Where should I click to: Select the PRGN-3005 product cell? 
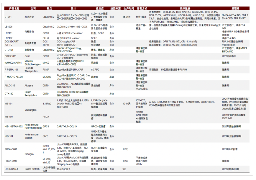point(11,161)
